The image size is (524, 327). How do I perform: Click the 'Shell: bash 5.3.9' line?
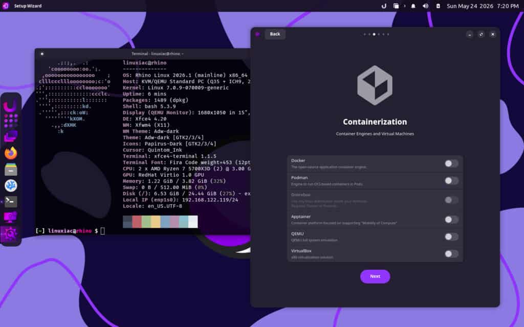pyautogui.click(x=149, y=106)
